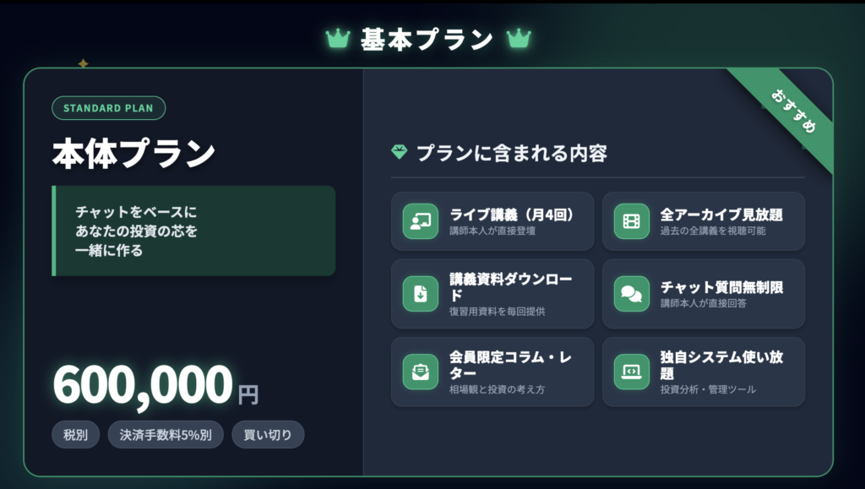Click the 本体プラン heading
This screenshot has height=489, width=865.
point(133,153)
